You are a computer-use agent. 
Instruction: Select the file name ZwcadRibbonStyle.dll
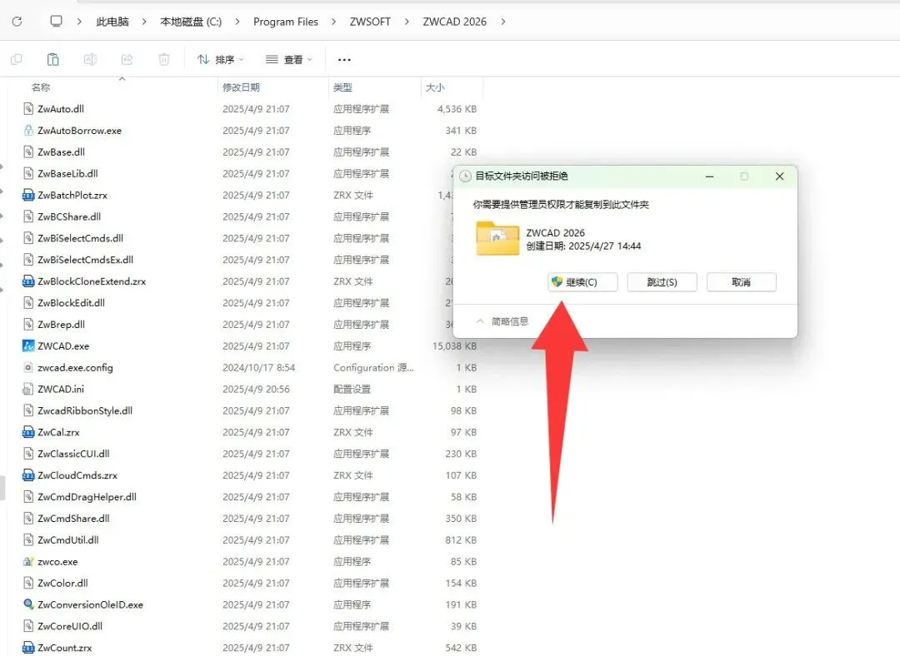click(x=85, y=410)
